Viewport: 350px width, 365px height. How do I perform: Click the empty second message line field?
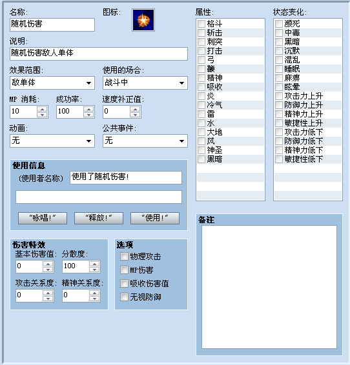tap(99, 197)
